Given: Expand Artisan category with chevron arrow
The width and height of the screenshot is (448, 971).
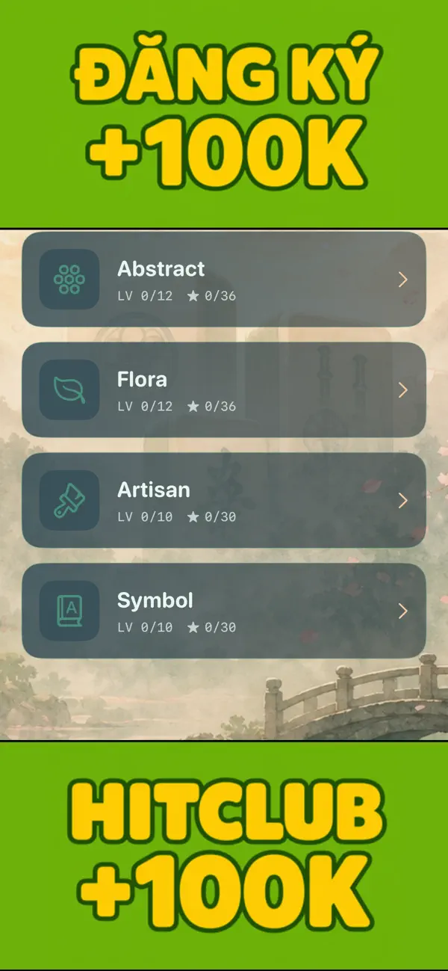Looking at the screenshot, I should [x=403, y=501].
